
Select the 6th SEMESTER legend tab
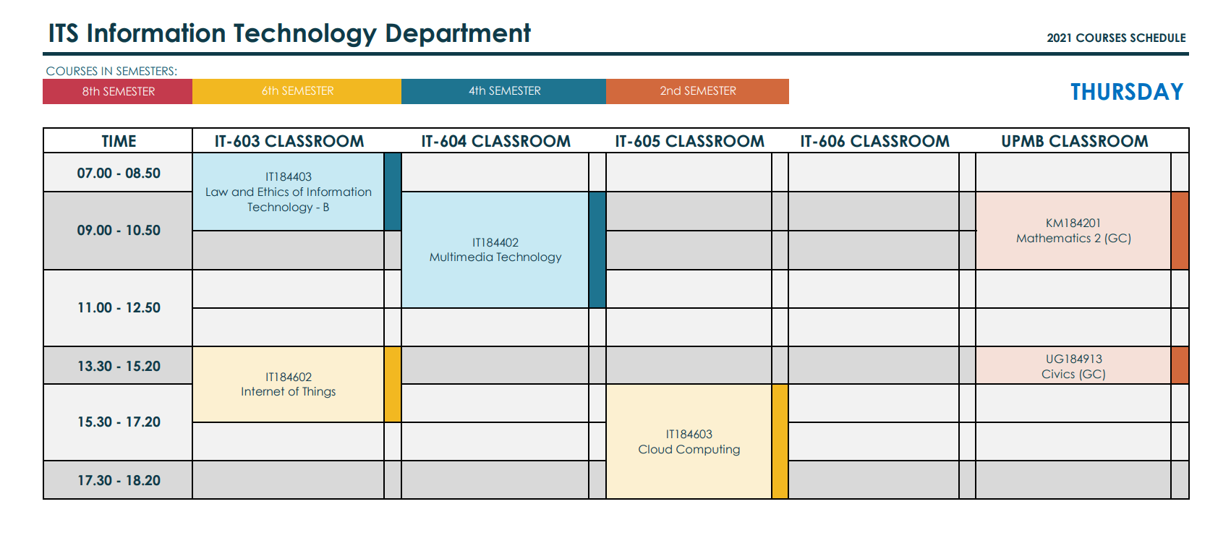click(297, 91)
